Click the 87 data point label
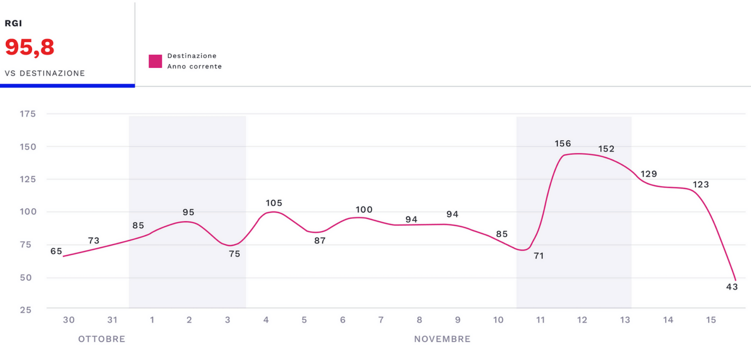The height and width of the screenshot is (361, 751). coord(320,241)
